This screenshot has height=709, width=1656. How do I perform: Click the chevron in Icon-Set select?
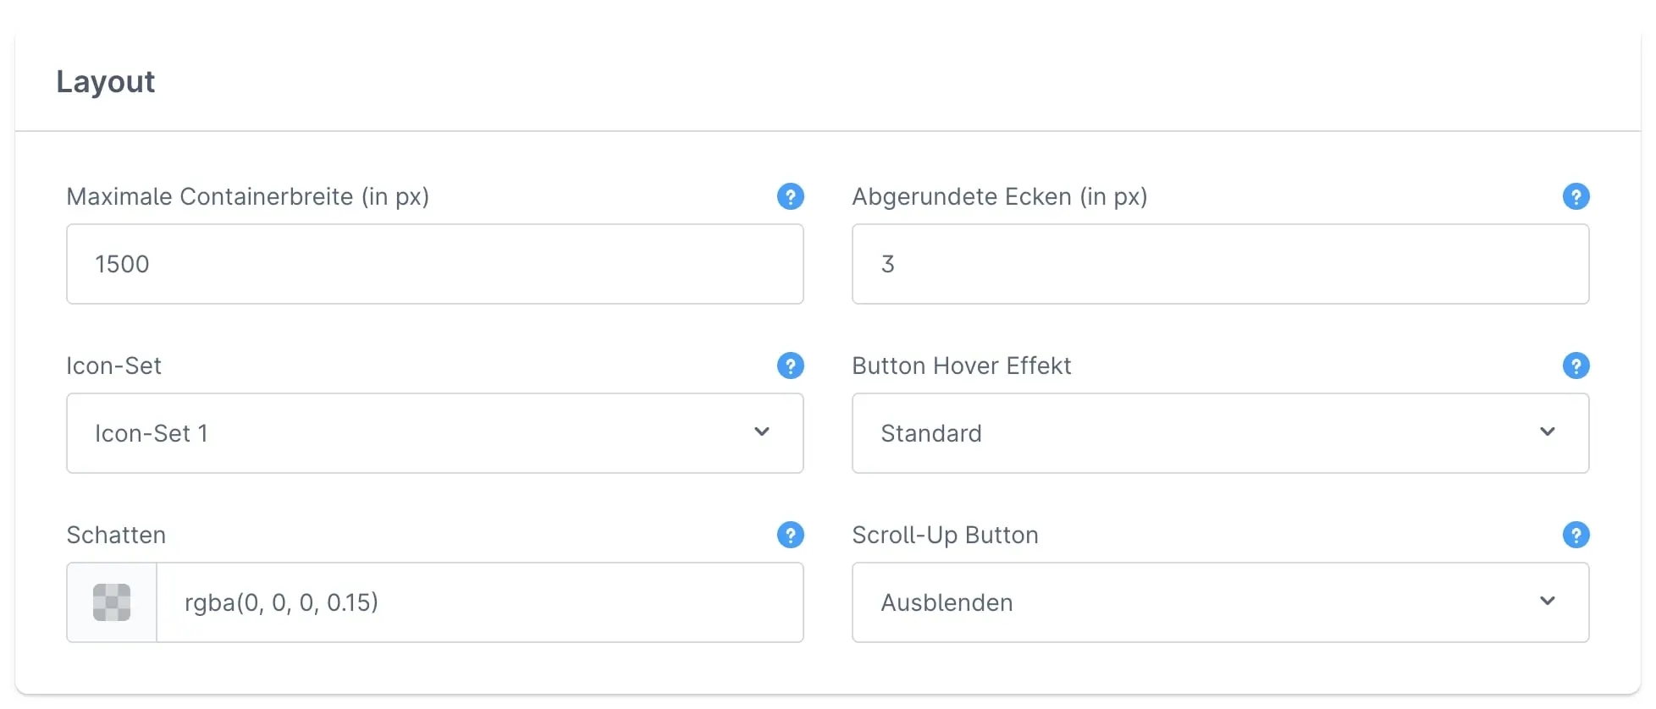(x=762, y=432)
